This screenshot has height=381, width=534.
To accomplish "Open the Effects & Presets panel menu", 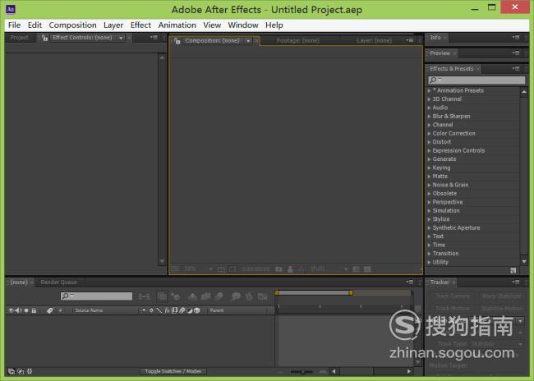I will coord(516,69).
